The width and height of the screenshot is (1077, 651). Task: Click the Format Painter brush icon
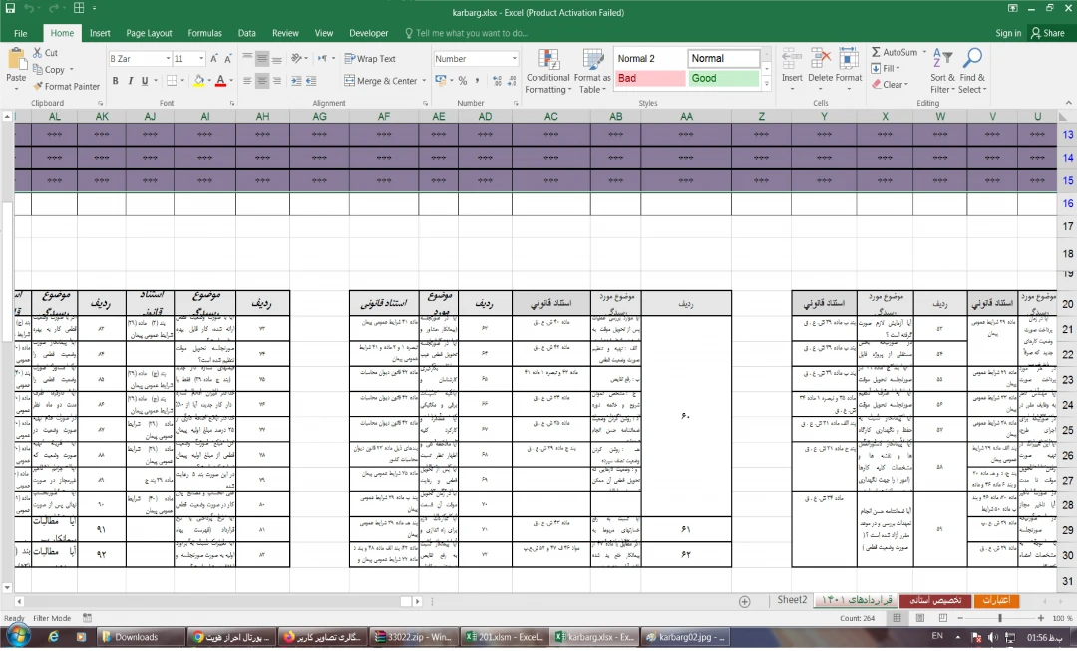click(38, 87)
